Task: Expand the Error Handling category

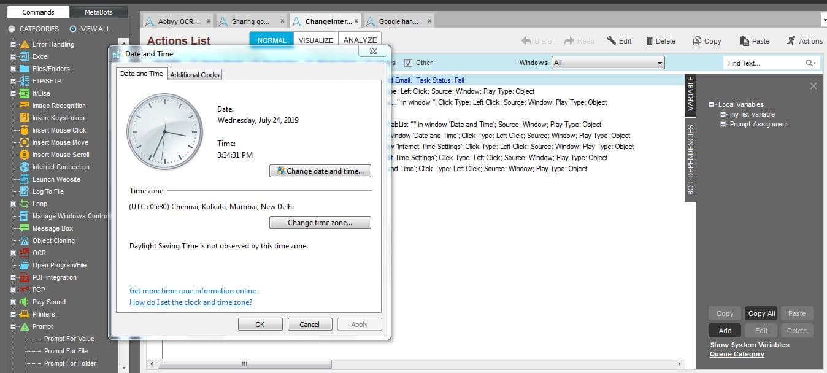Action: coord(13,44)
